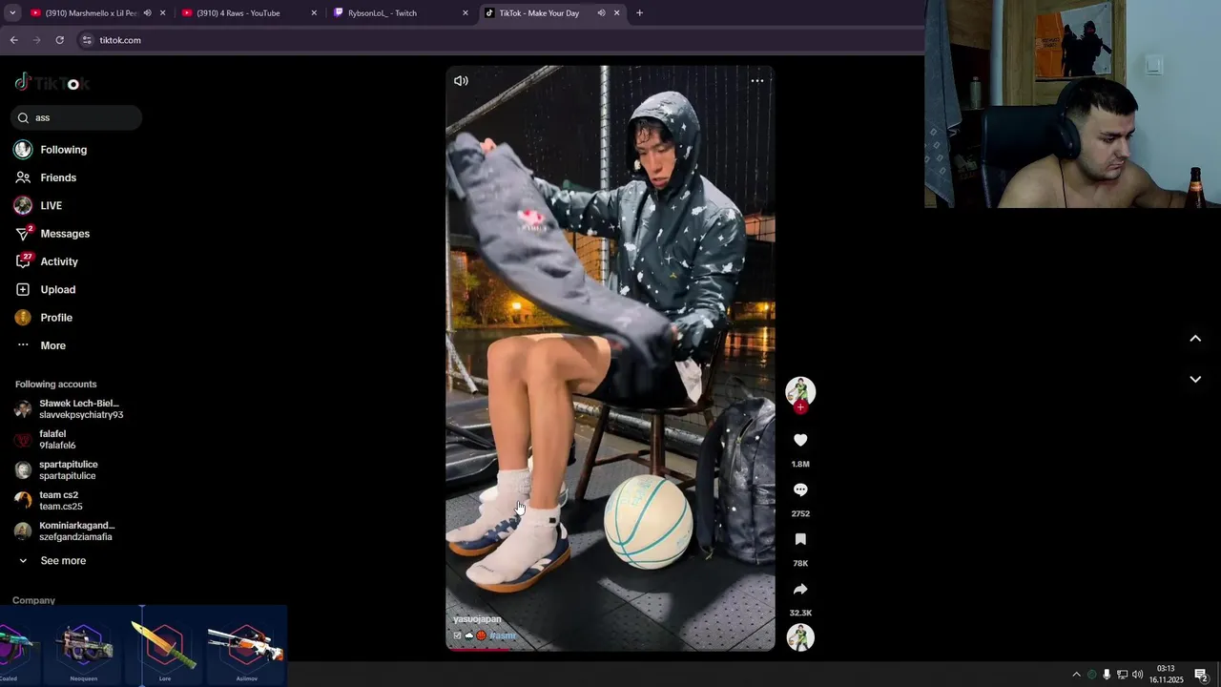Screen dimensions: 1221x687
Task: Open the team cs2 following account
Action: [60, 501]
